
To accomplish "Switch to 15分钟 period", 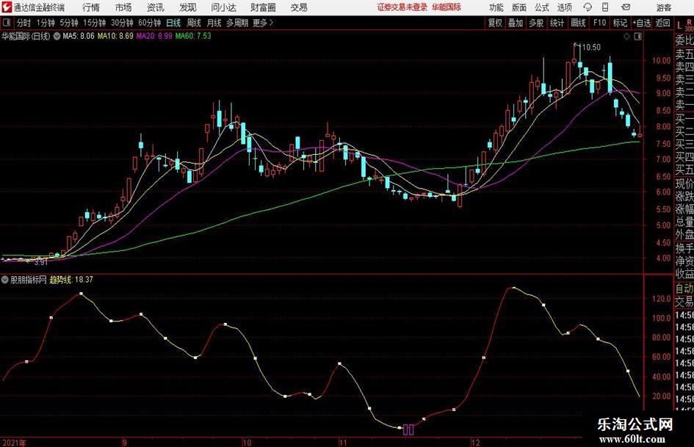I will click(x=95, y=23).
